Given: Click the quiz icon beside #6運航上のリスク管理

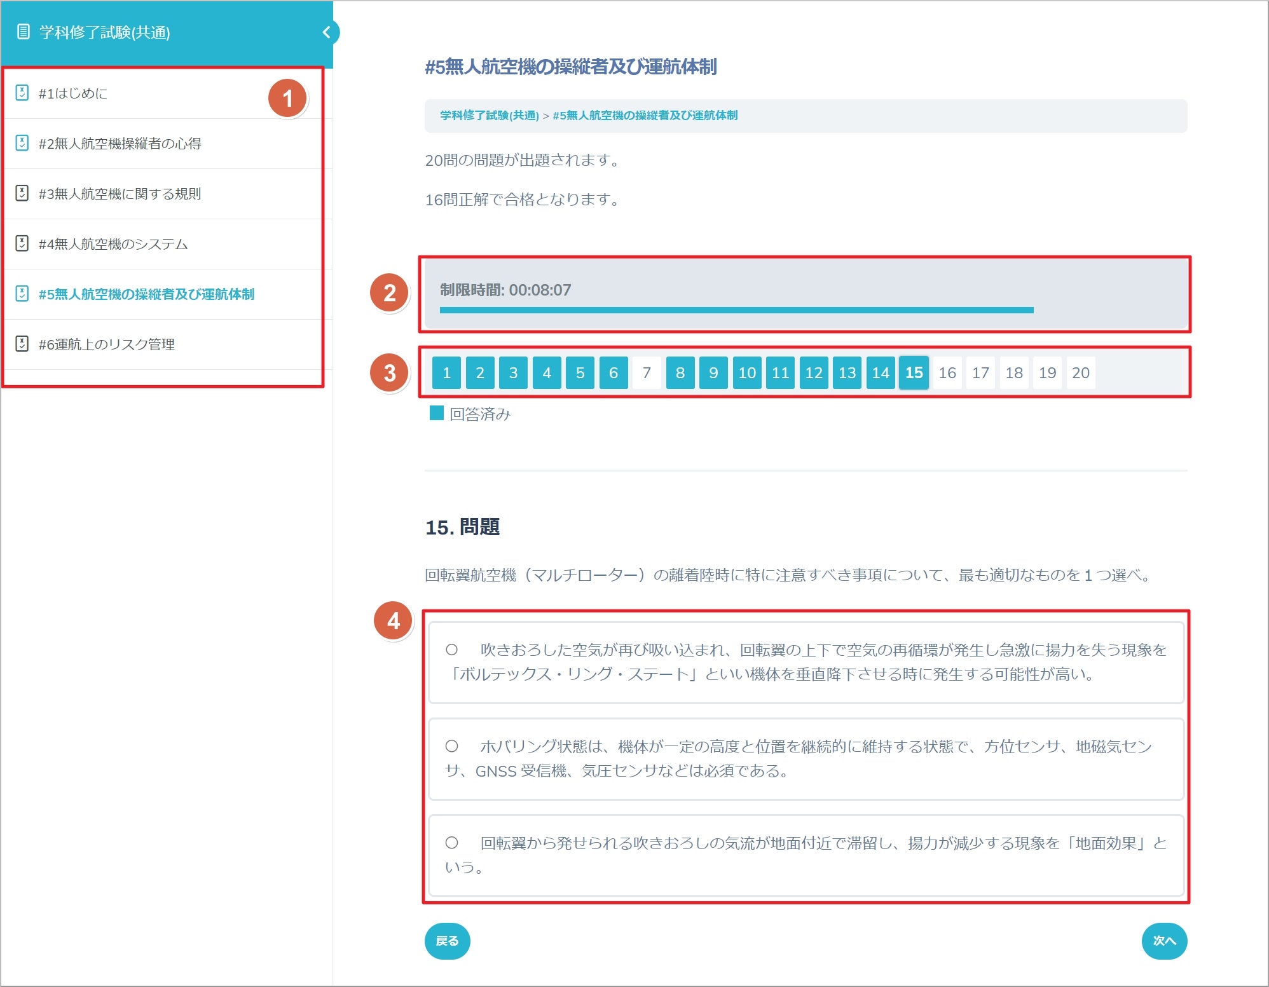Looking at the screenshot, I should point(22,344).
